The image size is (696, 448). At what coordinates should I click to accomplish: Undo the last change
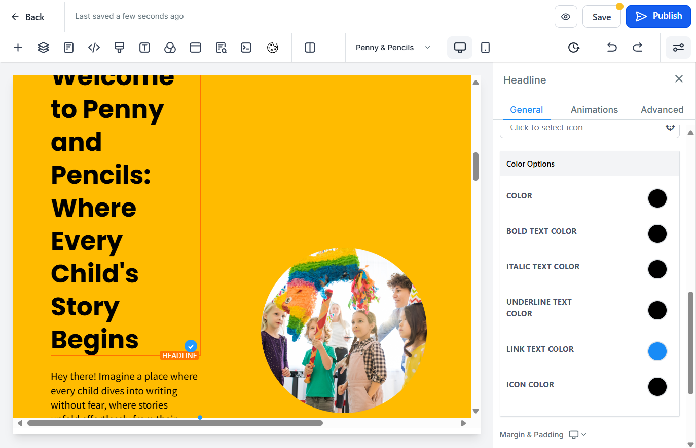[612, 48]
